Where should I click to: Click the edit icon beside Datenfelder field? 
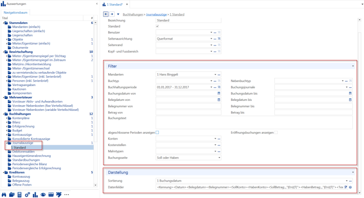[x=346, y=187]
